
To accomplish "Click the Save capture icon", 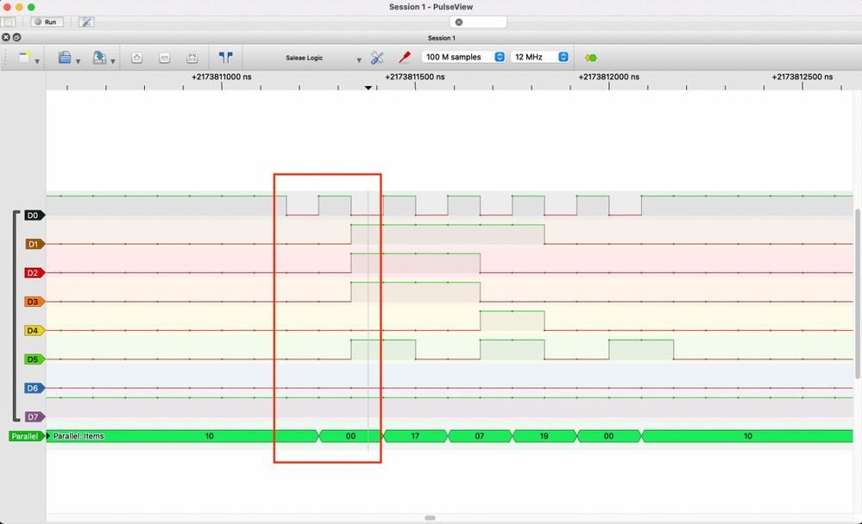I will click(99, 57).
